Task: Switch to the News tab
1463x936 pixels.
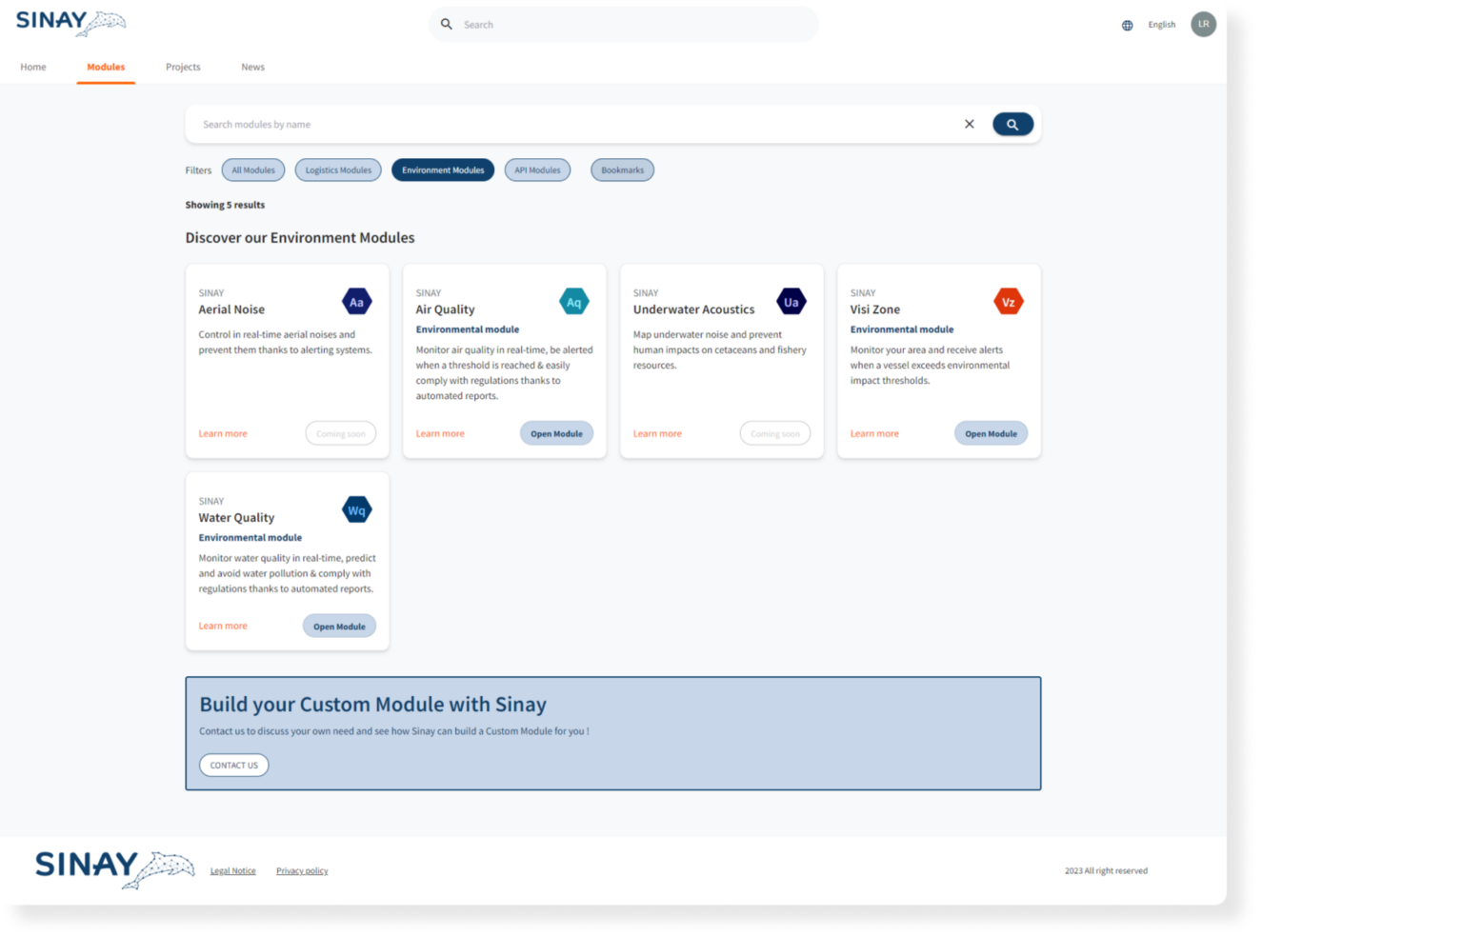Action: [x=252, y=68]
